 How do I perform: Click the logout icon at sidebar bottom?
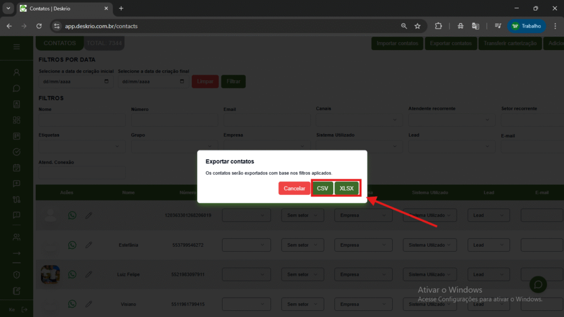click(x=24, y=309)
